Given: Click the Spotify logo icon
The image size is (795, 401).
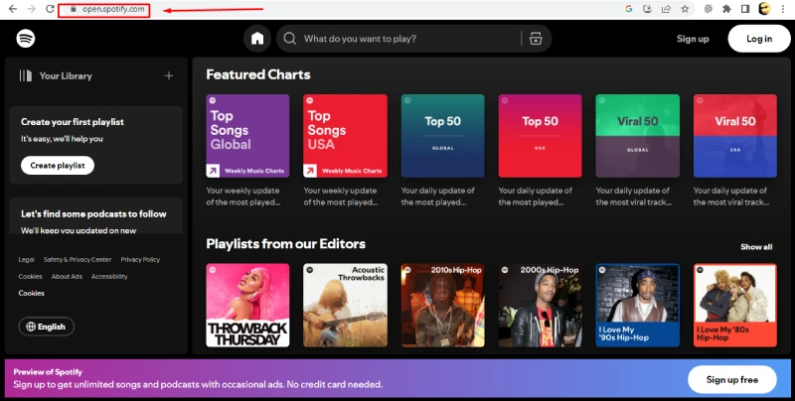Looking at the screenshot, I should 26,39.
